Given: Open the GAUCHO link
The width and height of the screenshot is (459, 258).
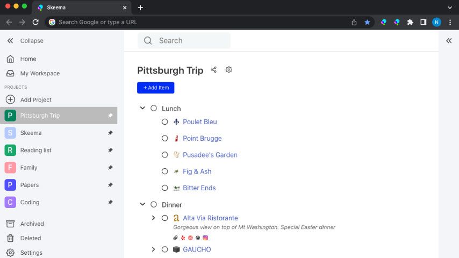Looking at the screenshot, I should point(197,249).
